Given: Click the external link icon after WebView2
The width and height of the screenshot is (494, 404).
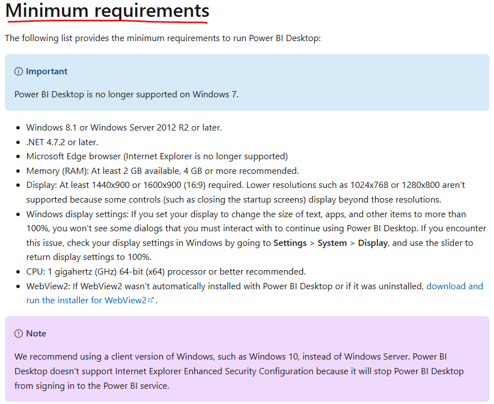Looking at the screenshot, I should click(151, 300).
